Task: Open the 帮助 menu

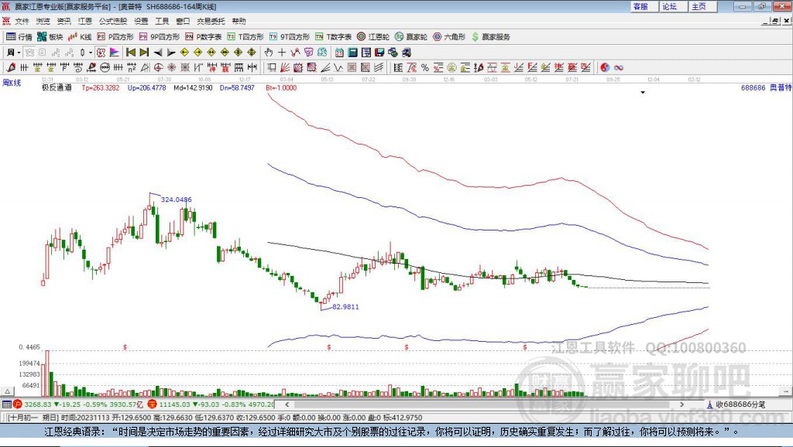Action: coord(239,21)
